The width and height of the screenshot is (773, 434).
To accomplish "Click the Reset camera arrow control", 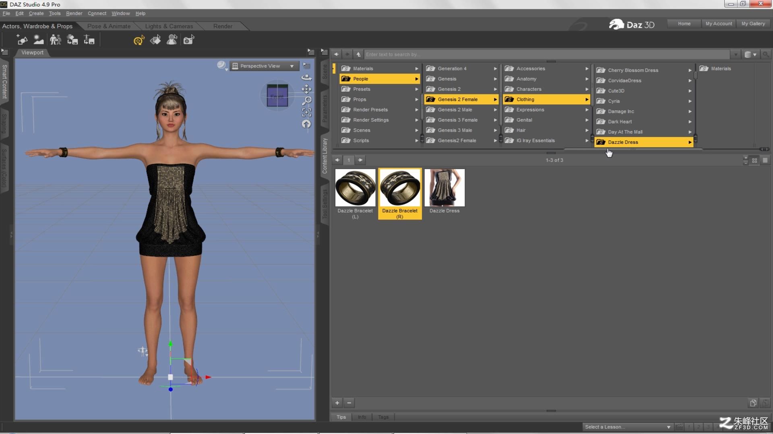I will coord(306,124).
